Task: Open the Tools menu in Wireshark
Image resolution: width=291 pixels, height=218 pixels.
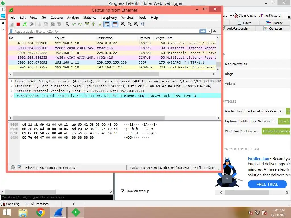Action: [x=142, y=18]
